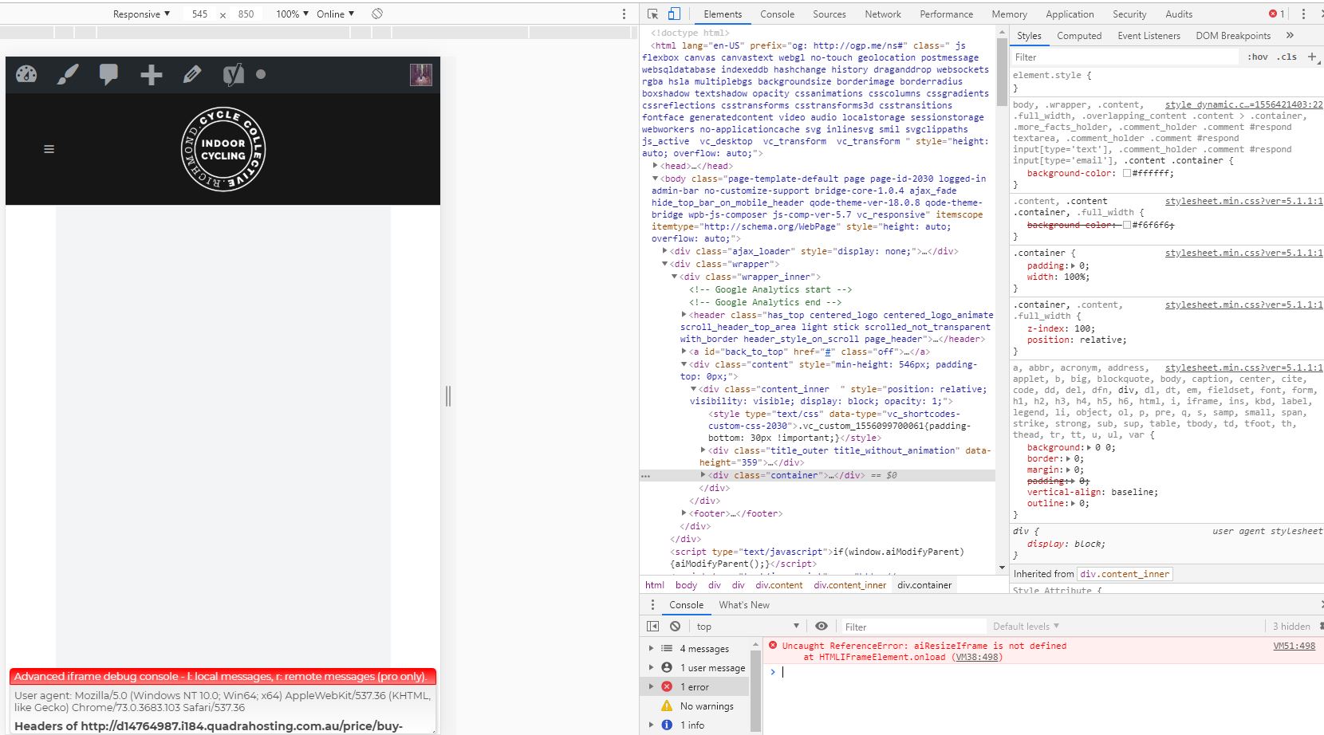Switch to the Computed tab
This screenshot has height=735, width=1324.
tap(1078, 36)
